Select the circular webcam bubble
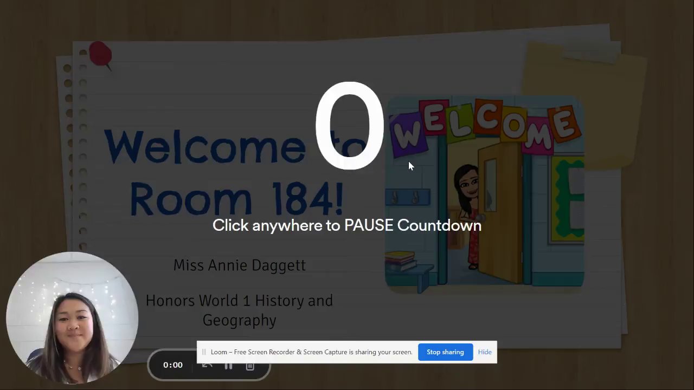This screenshot has height=390, width=694. [x=72, y=318]
